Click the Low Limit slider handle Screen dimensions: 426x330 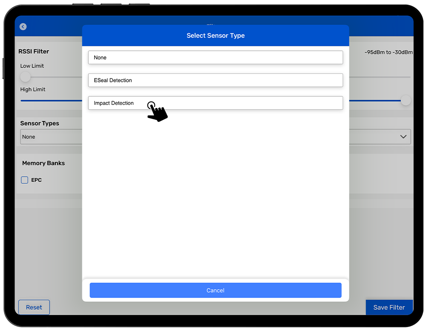(26, 77)
